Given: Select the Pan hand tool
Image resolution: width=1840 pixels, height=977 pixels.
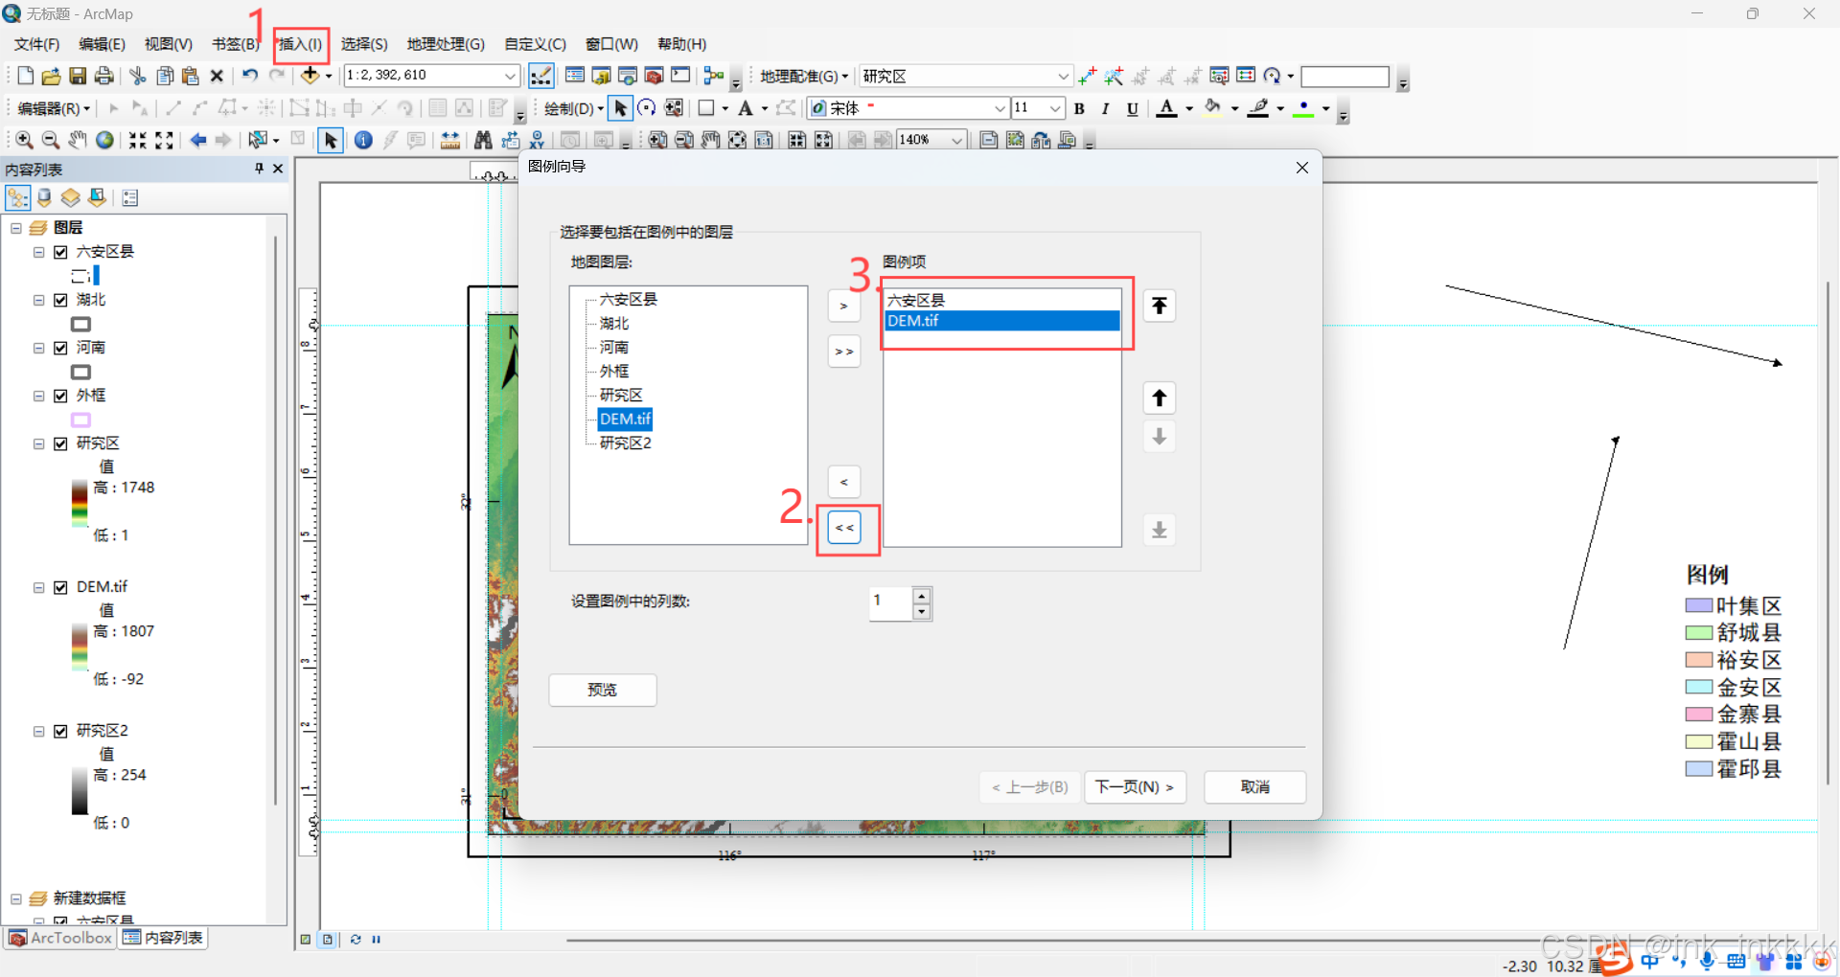Looking at the screenshot, I should (x=78, y=140).
